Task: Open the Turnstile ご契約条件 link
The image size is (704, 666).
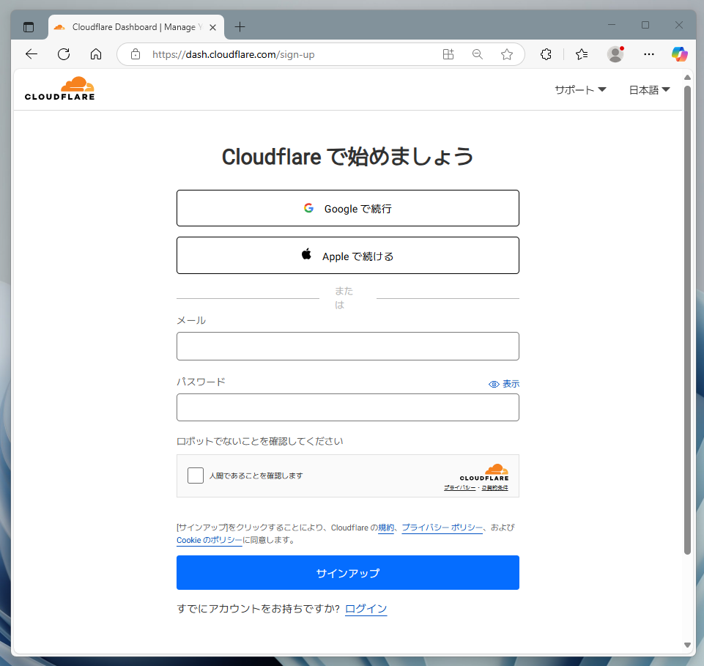Action: coord(494,488)
